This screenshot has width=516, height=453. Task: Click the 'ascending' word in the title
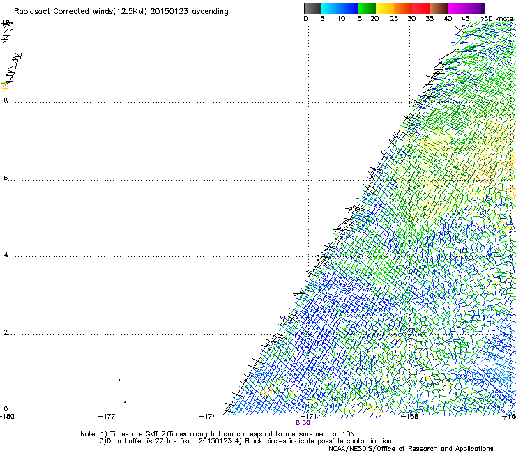tap(210, 12)
